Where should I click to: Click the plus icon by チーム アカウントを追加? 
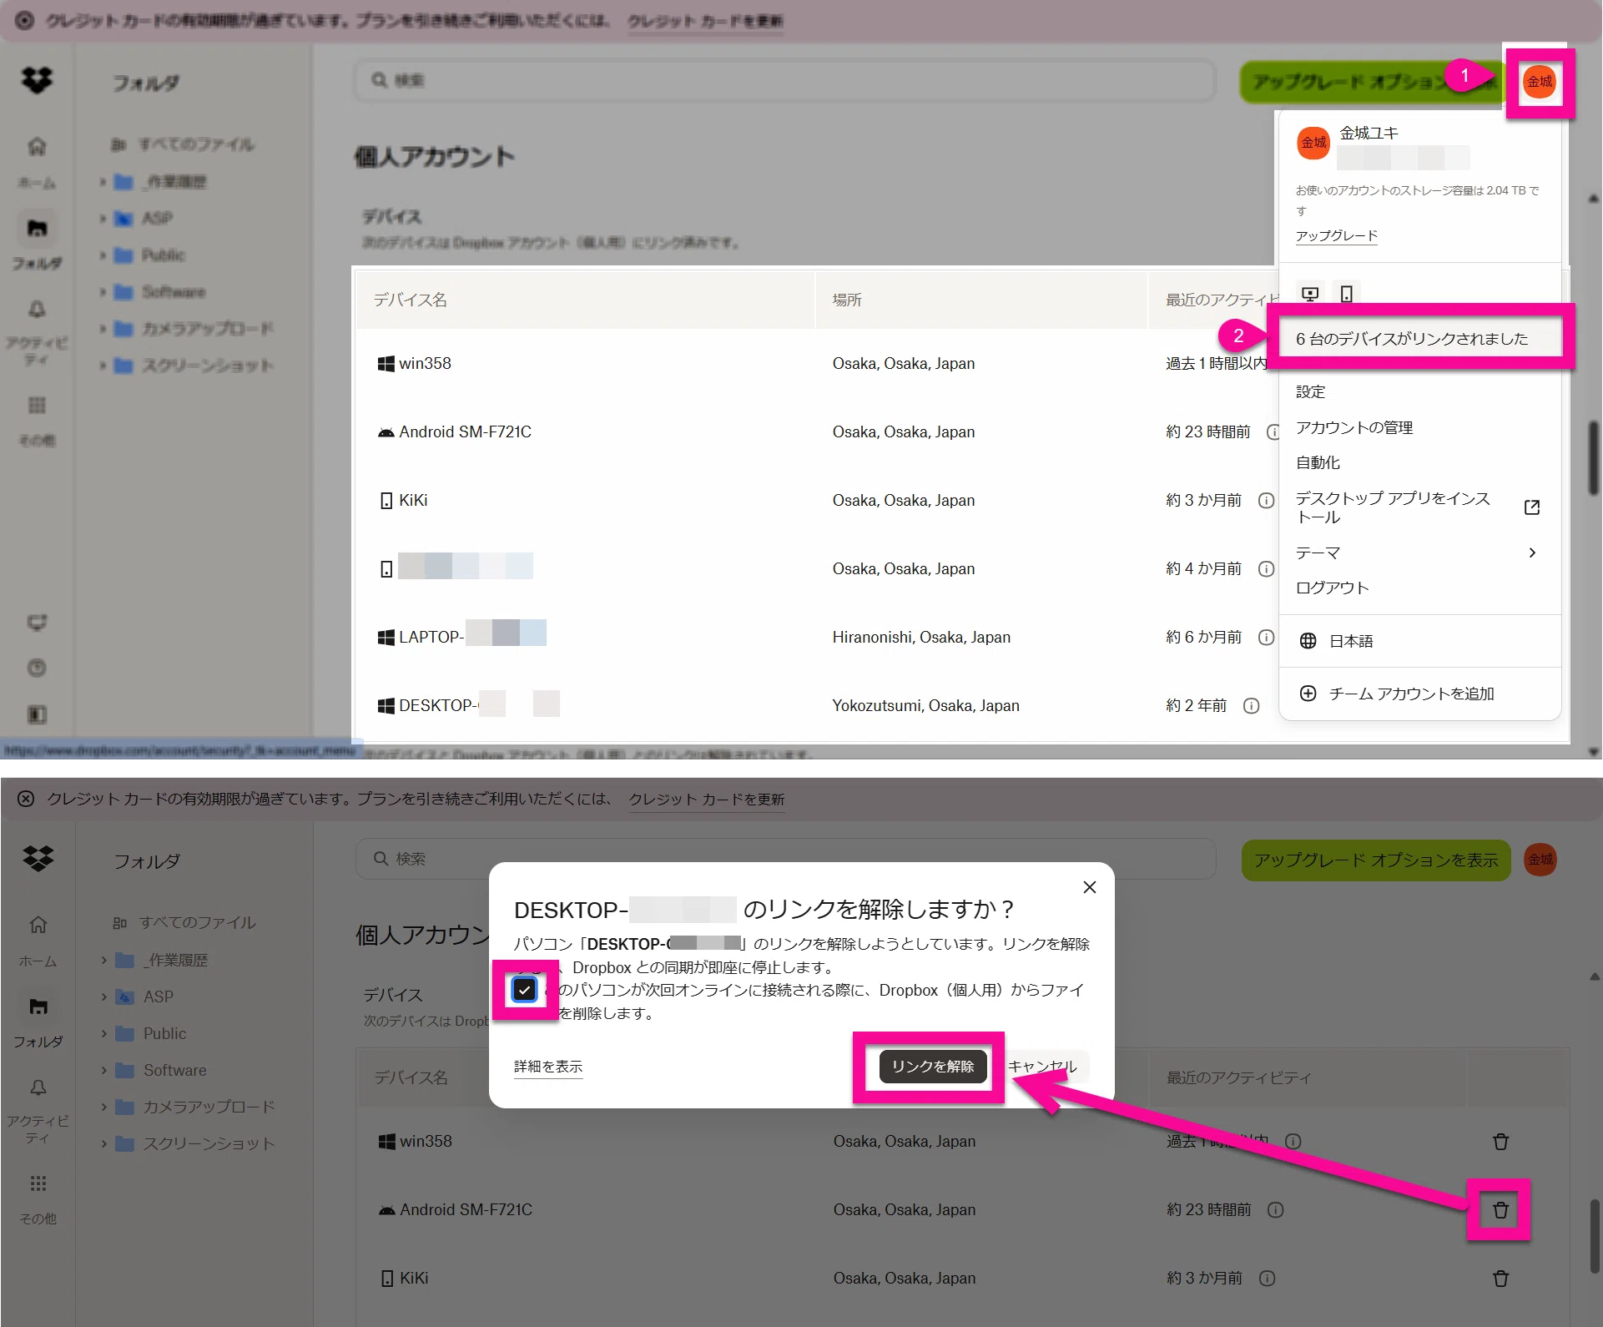click(x=1308, y=694)
